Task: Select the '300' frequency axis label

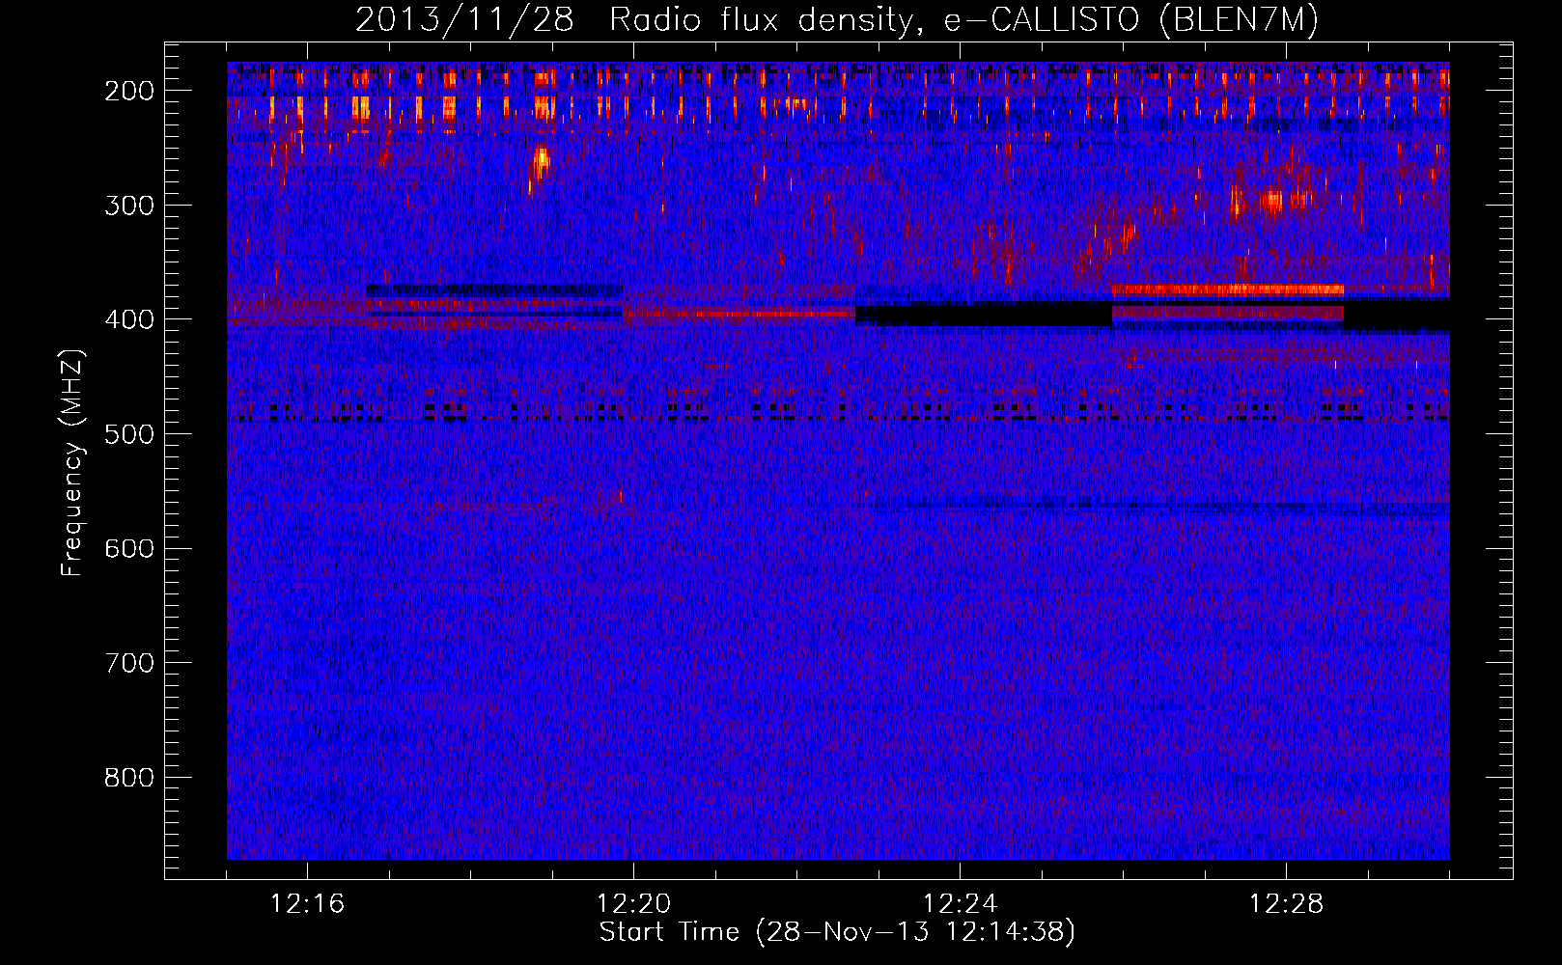Action: click(128, 205)
